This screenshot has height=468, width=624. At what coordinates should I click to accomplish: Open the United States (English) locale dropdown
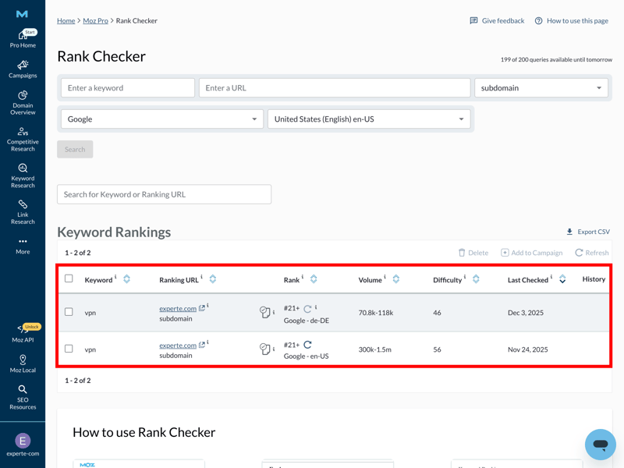(x=368, y=119)
